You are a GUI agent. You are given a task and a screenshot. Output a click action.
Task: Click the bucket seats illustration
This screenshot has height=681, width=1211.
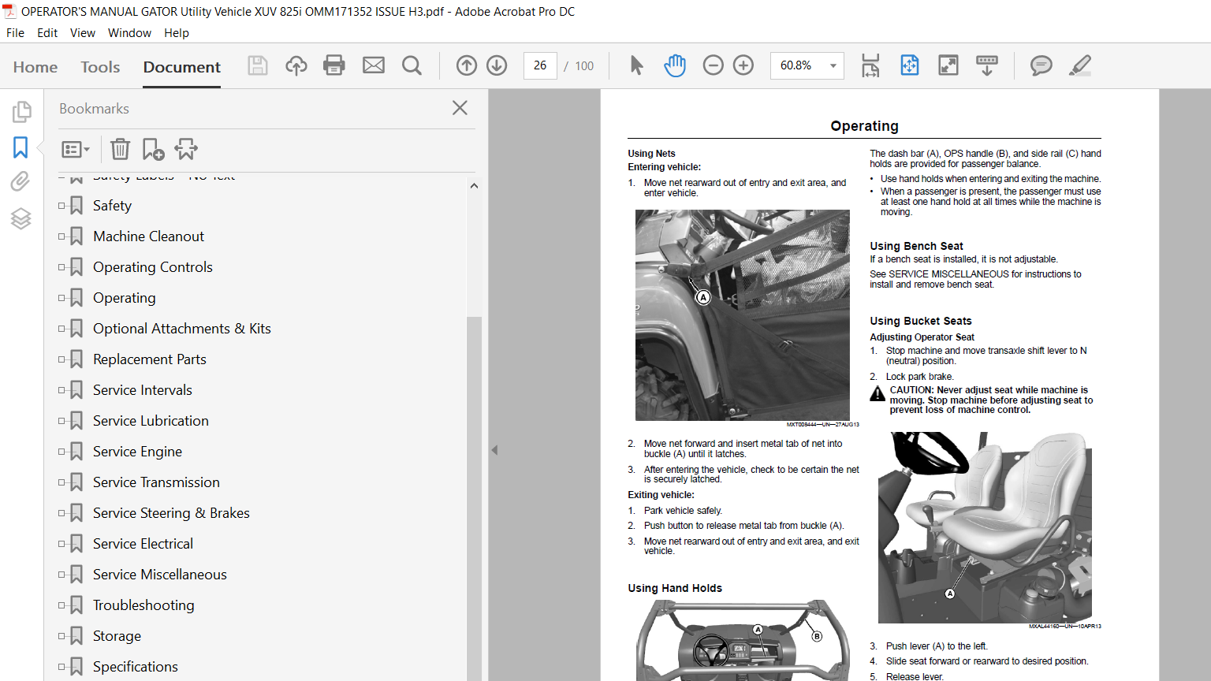[x=985, y=527]
